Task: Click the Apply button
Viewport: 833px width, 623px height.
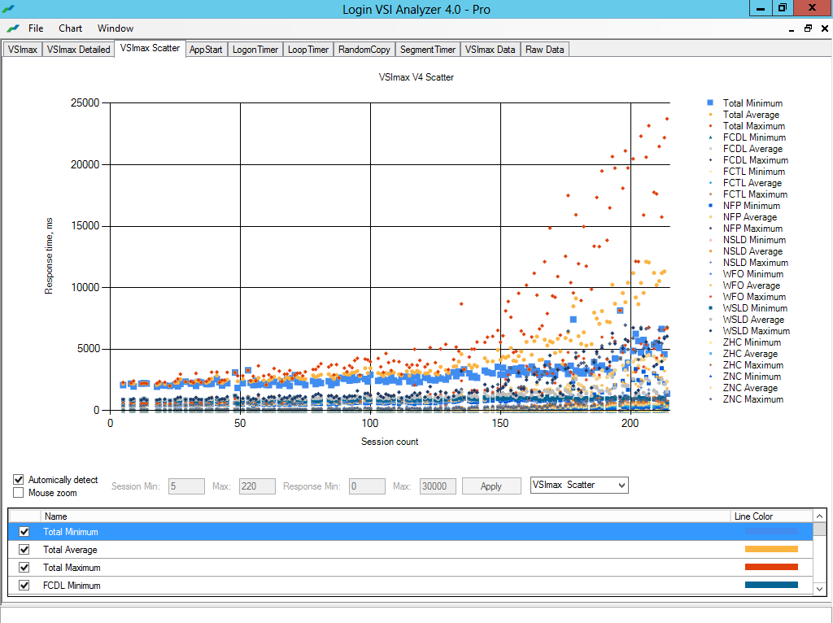Action: pos(491,486)
